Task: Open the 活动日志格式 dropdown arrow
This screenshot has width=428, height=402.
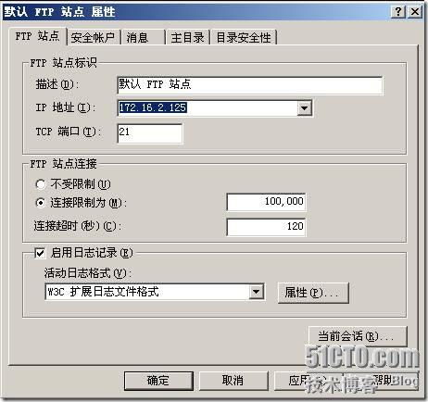Action: click(x=256, y=292)
